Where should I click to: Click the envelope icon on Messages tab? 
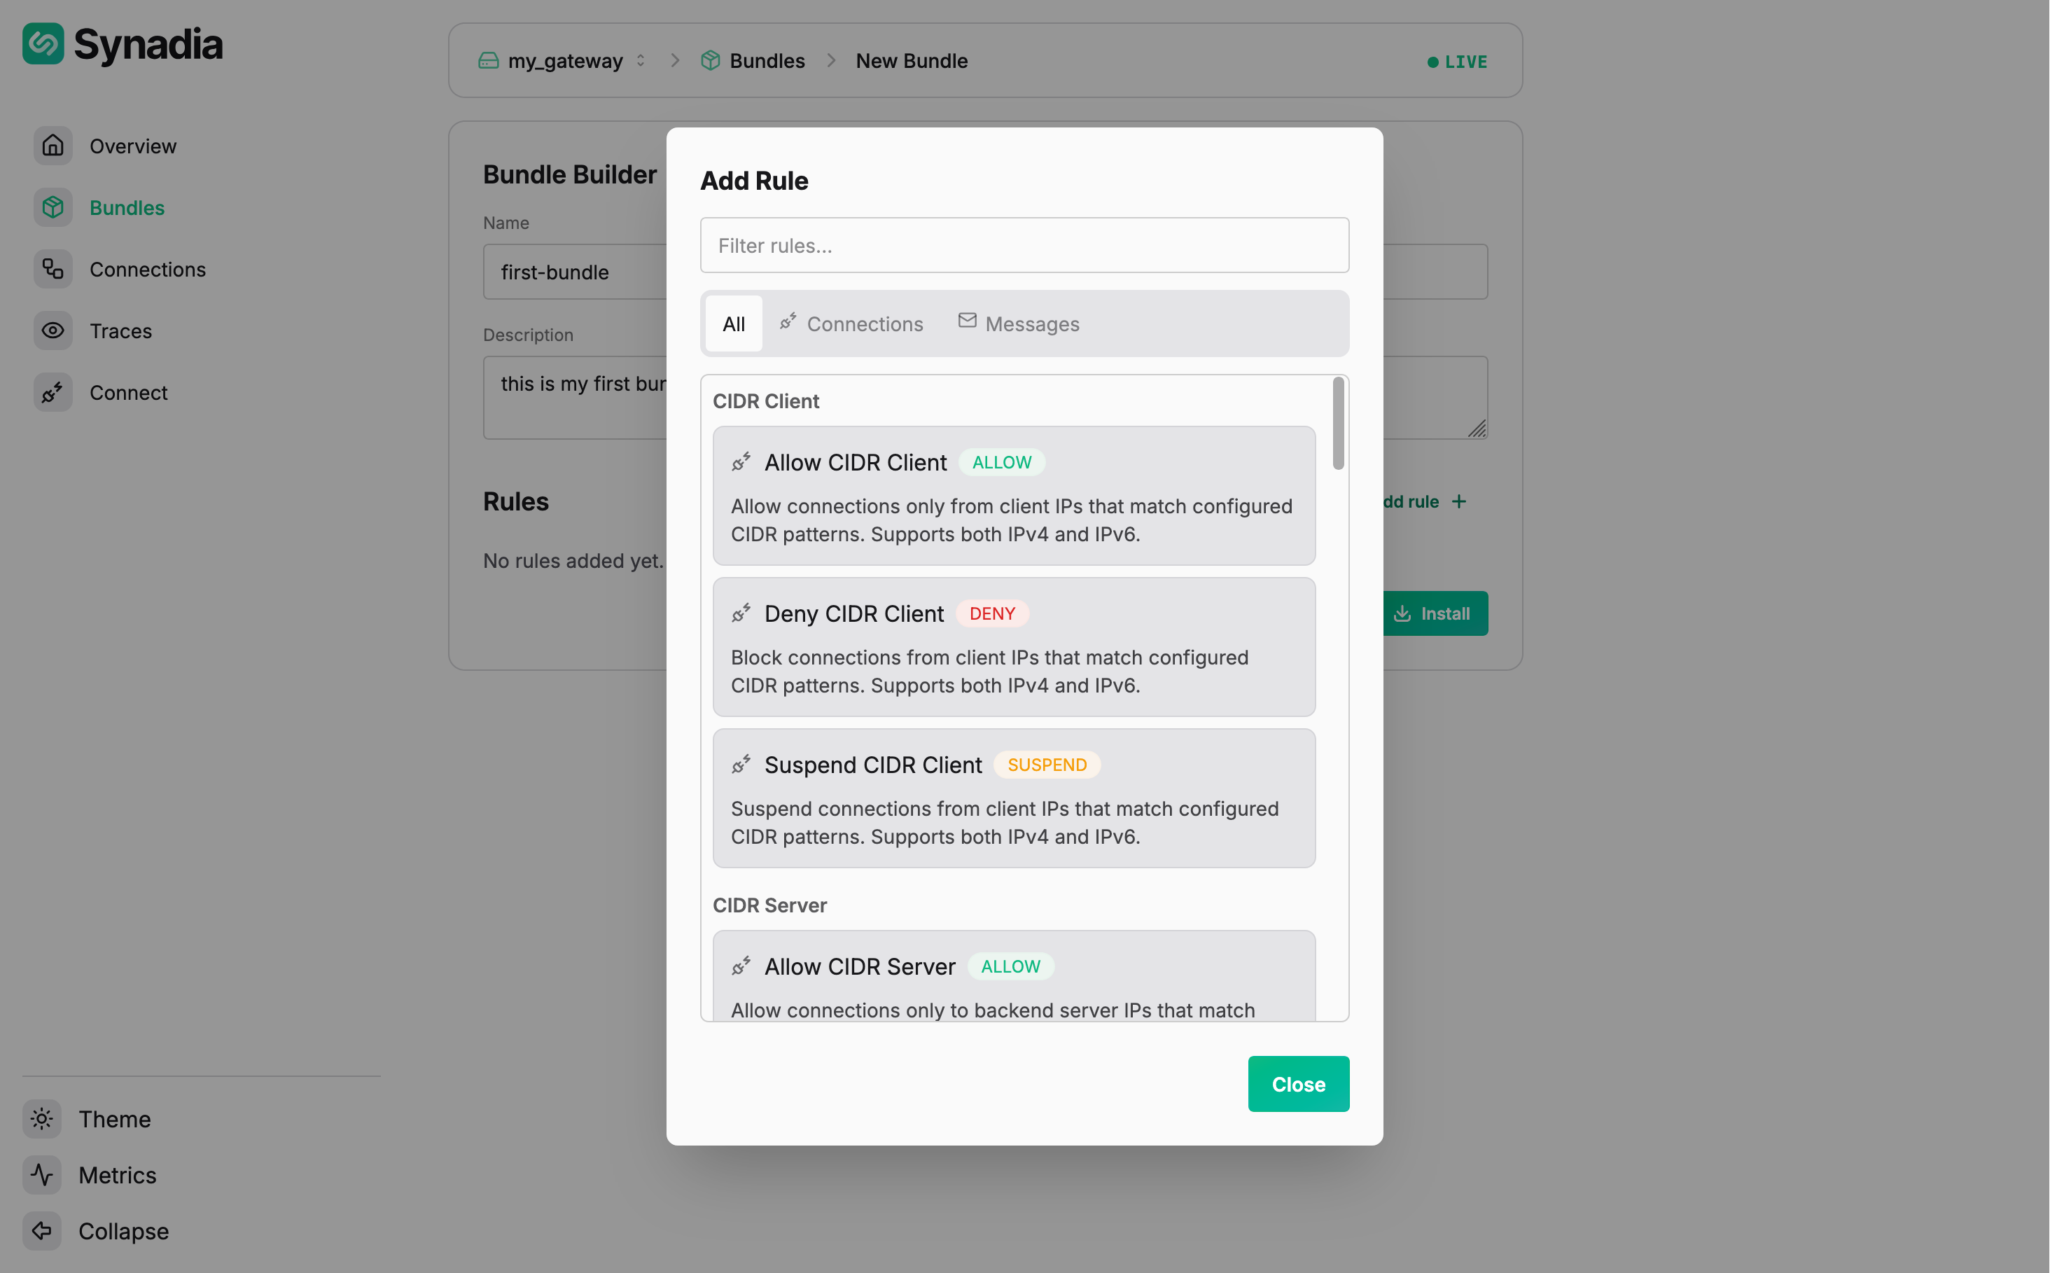[x=968, y=321]
